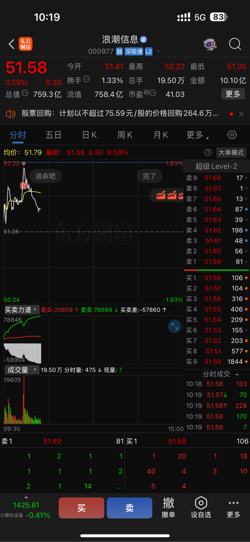This screenshot has width=250, height=542.
Task: Tap the 计算机设备 sector index 1425.61
Action: (26, 510)
